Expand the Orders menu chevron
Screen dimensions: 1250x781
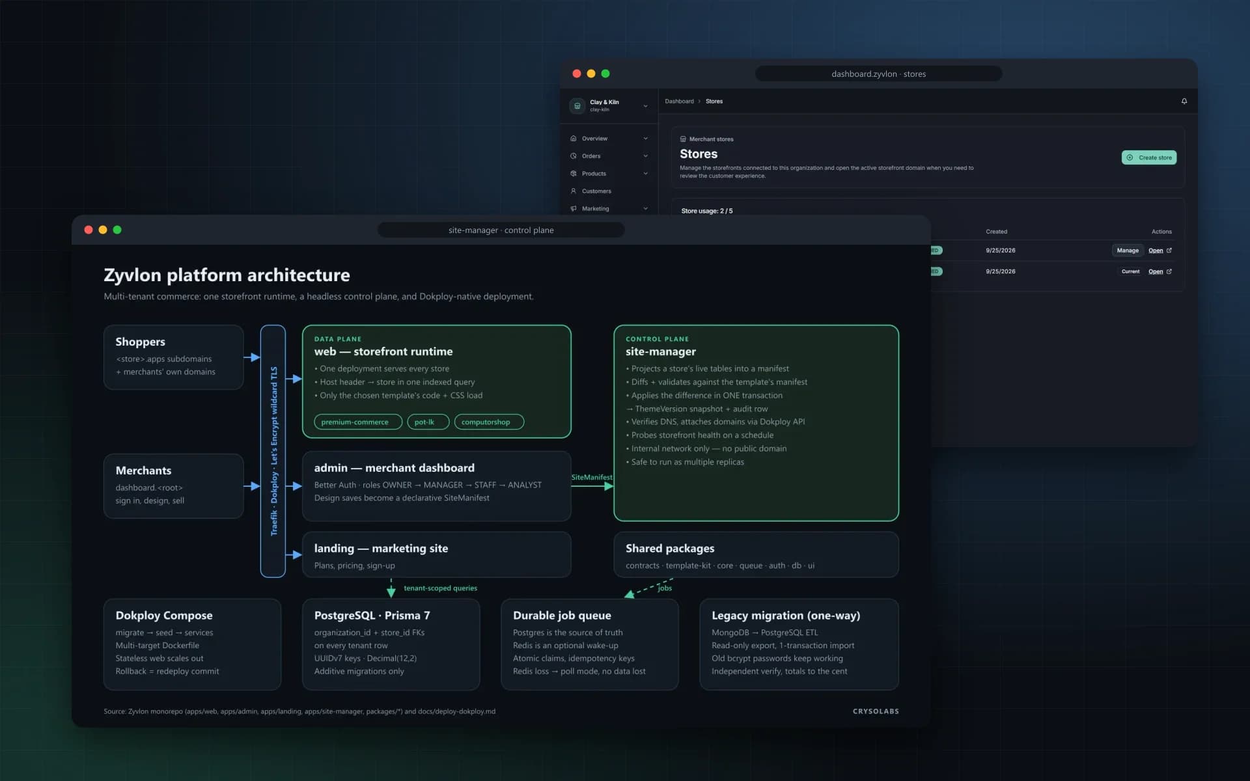click(645, 156)
